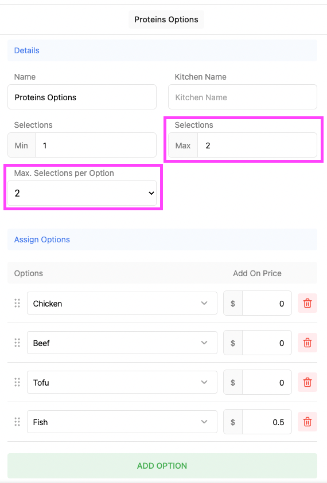327x483 pixels.
Task: Remove the Tofu option via trash icon
Action: 307,382
